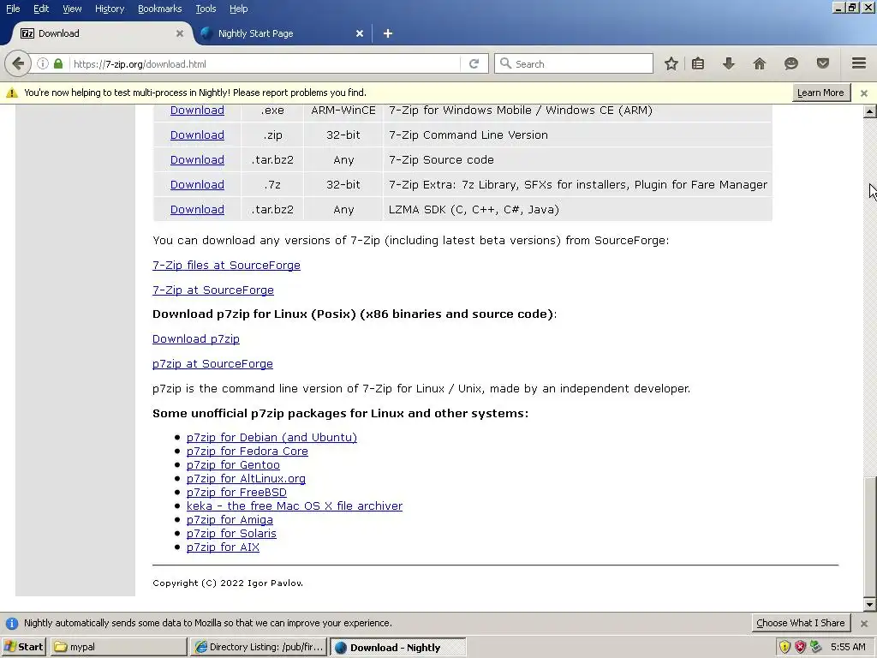Open p7zip for Fedora Core link
877x658 pixels.
click(x=248, y=451)
